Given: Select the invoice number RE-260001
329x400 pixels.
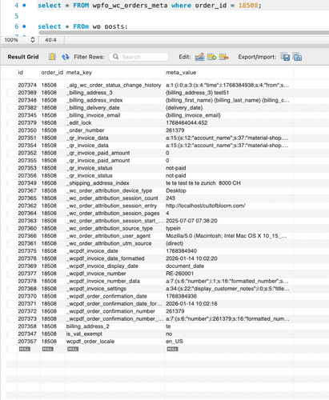Looking at the screenshot, I should [x=229, y=274].
